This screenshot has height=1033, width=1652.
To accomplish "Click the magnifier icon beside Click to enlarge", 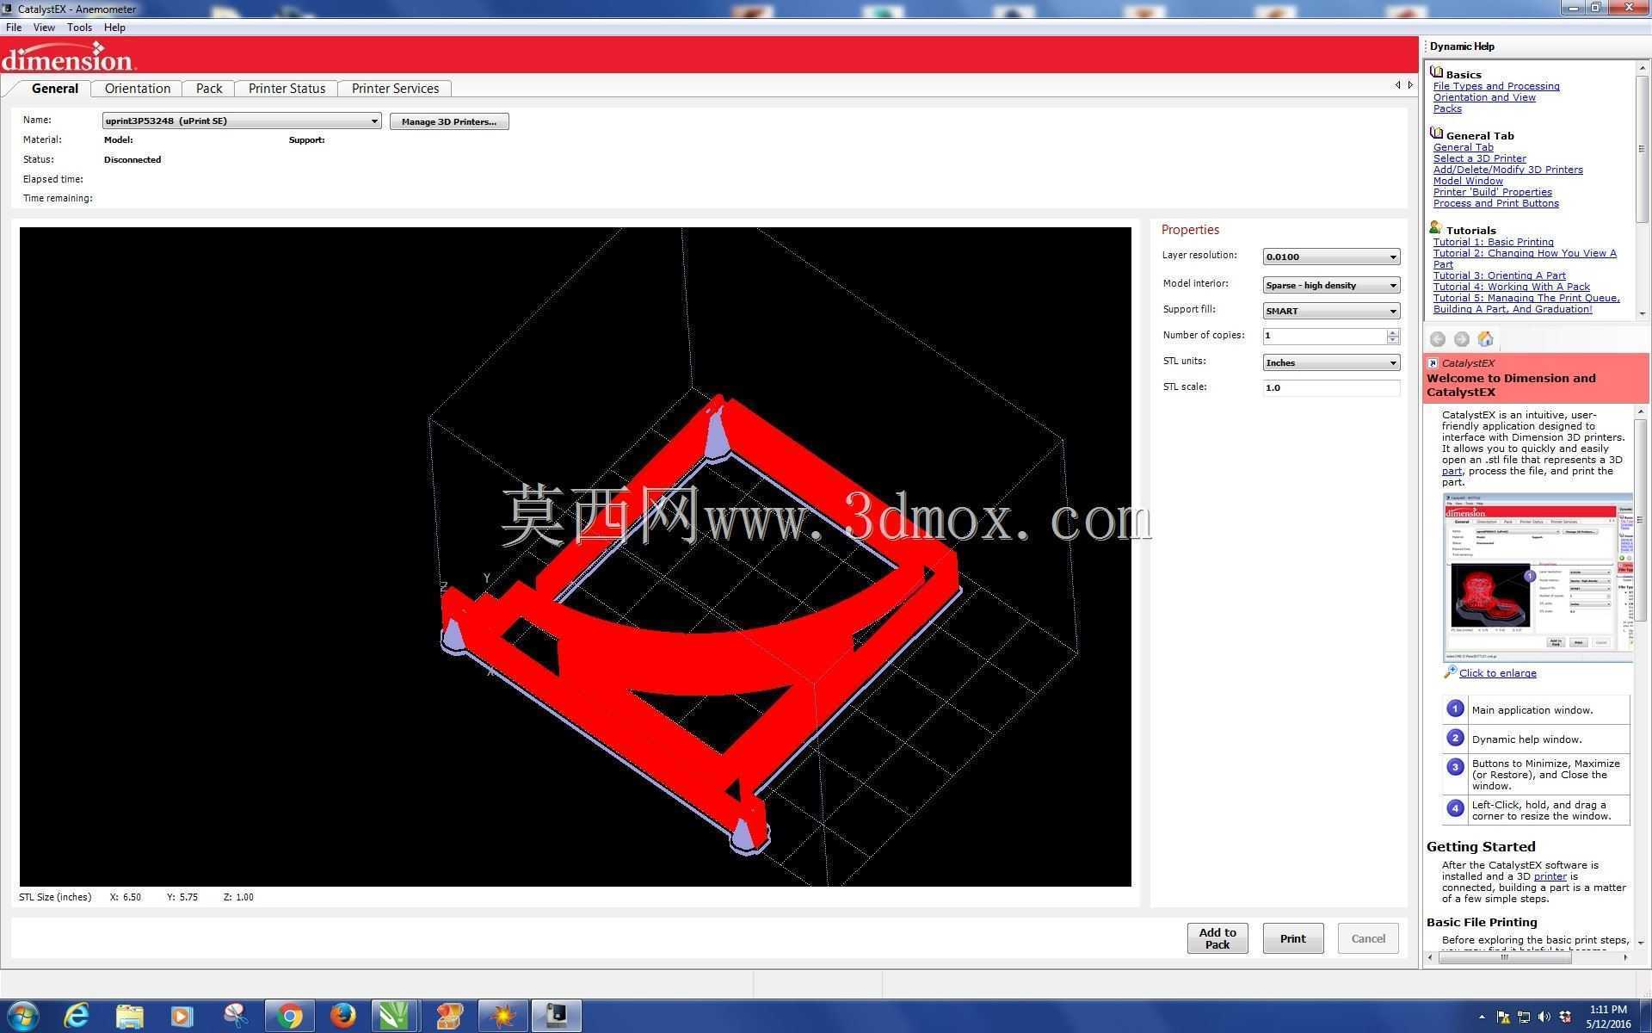I will point(1450,671).
